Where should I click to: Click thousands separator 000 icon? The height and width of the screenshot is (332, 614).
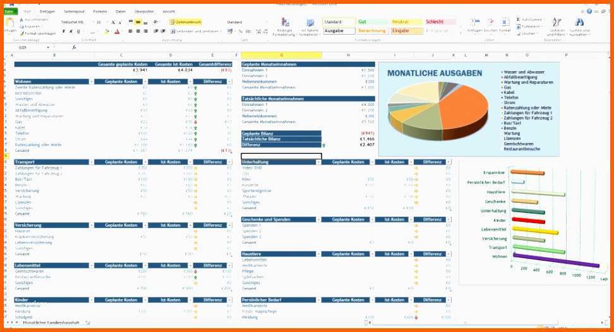click(x=248, y=31)
